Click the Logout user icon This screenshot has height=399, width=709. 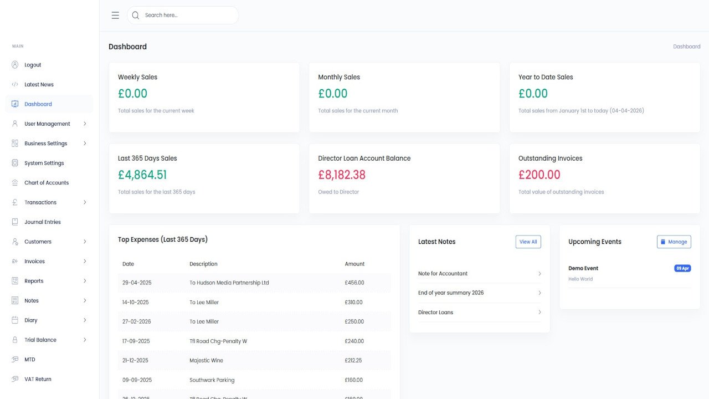point(15,65)
